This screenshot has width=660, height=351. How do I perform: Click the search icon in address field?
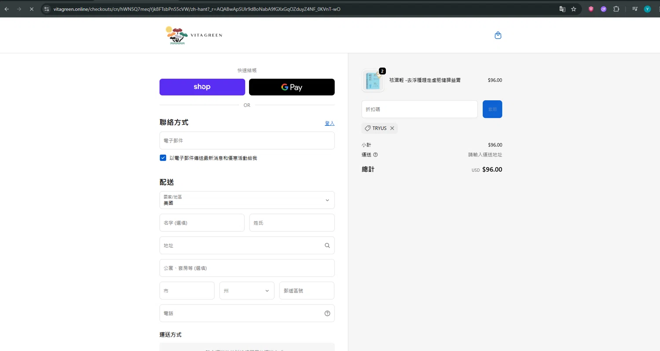[327, 245]
